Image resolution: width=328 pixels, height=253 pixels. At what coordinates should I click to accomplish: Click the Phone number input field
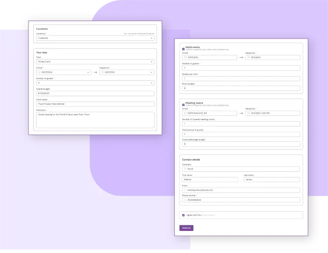pos(241,200)
